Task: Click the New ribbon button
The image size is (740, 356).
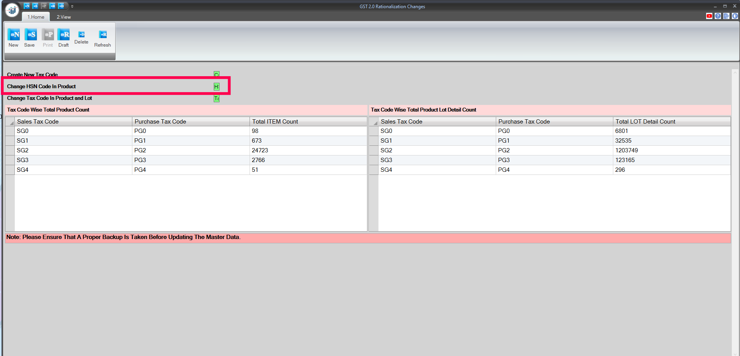Action: pyautogui.click(x=14, y=38)
